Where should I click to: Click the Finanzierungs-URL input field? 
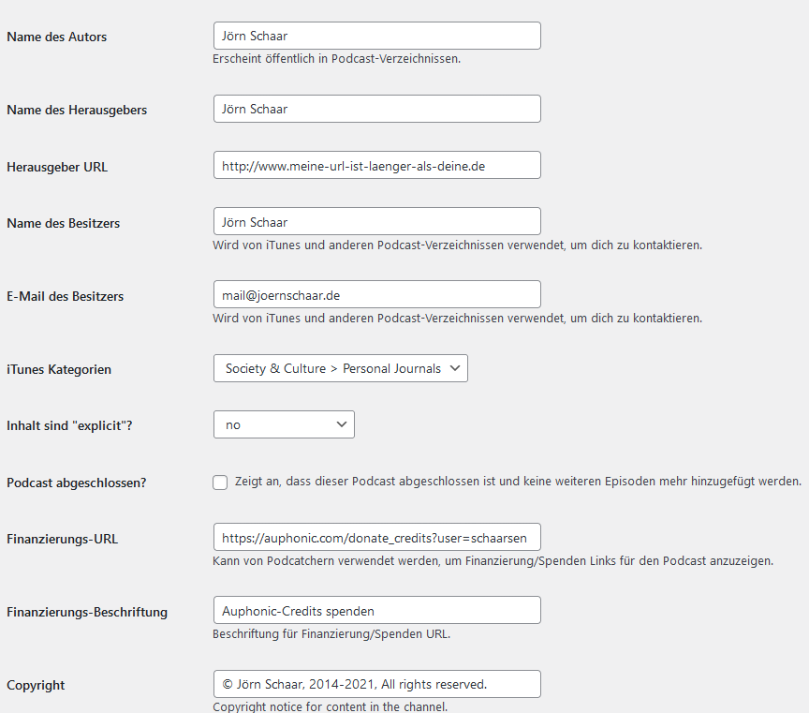tap(377, 537)
